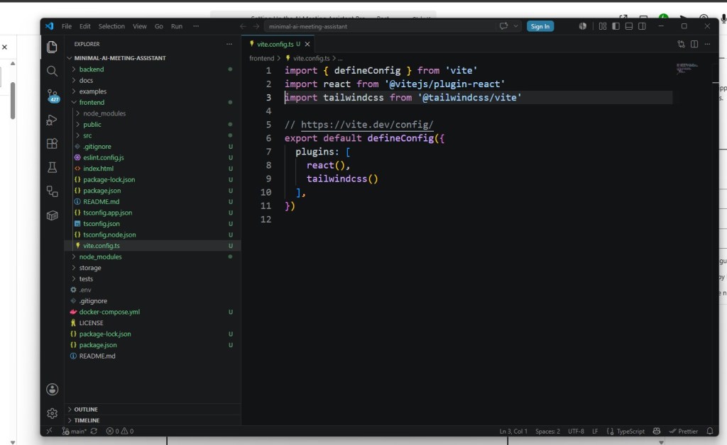The width and height of the screenshot is (727, 445).
Task: Open the Search view in activity bar
Action: coord(52,71)
